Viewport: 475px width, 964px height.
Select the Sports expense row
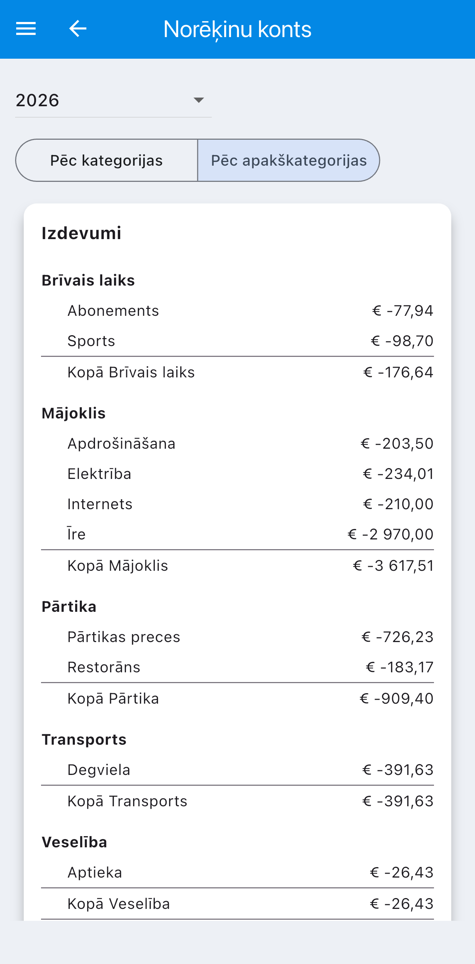coord(237,341)
